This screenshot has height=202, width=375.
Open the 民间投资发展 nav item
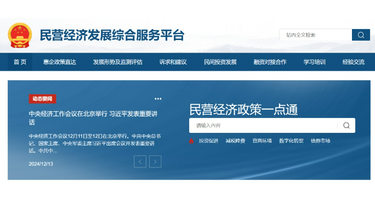(x=220, y=62)
